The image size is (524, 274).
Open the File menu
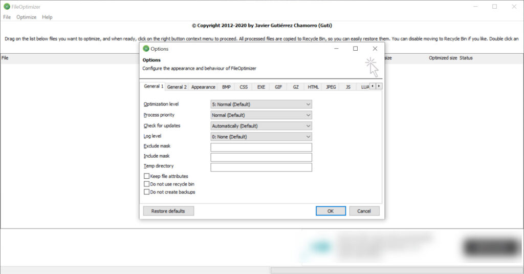[7, 17]
